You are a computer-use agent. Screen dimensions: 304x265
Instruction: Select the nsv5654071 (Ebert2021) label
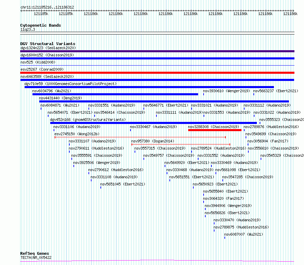pos(70,112)
